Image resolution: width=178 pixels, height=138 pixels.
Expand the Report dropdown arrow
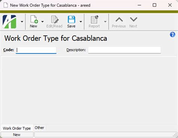(x=105, y=22)
